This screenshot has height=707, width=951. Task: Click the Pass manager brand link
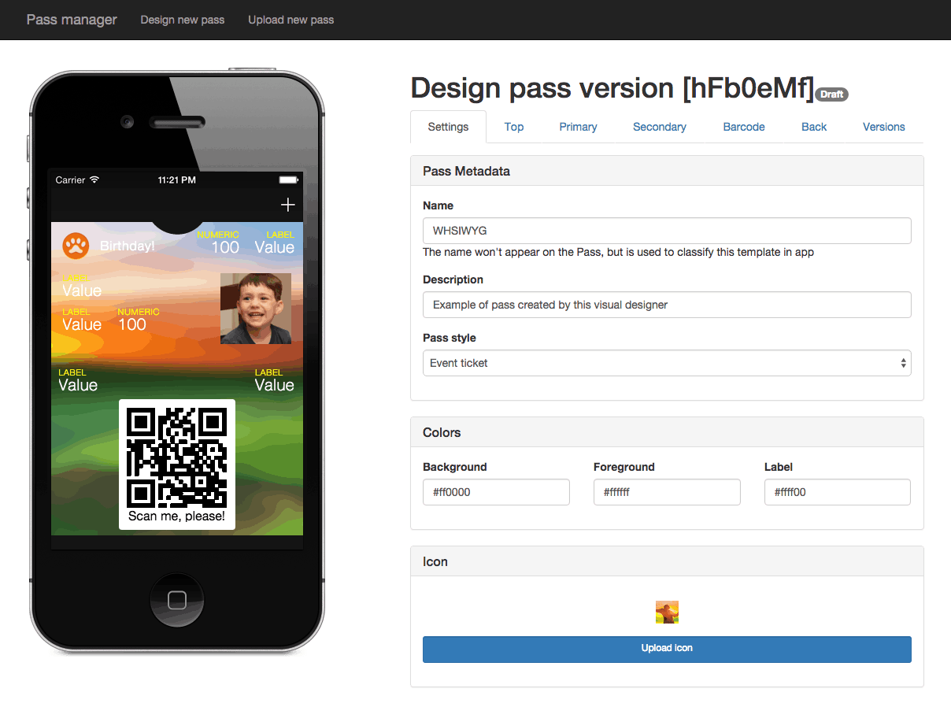click(72, 20)
